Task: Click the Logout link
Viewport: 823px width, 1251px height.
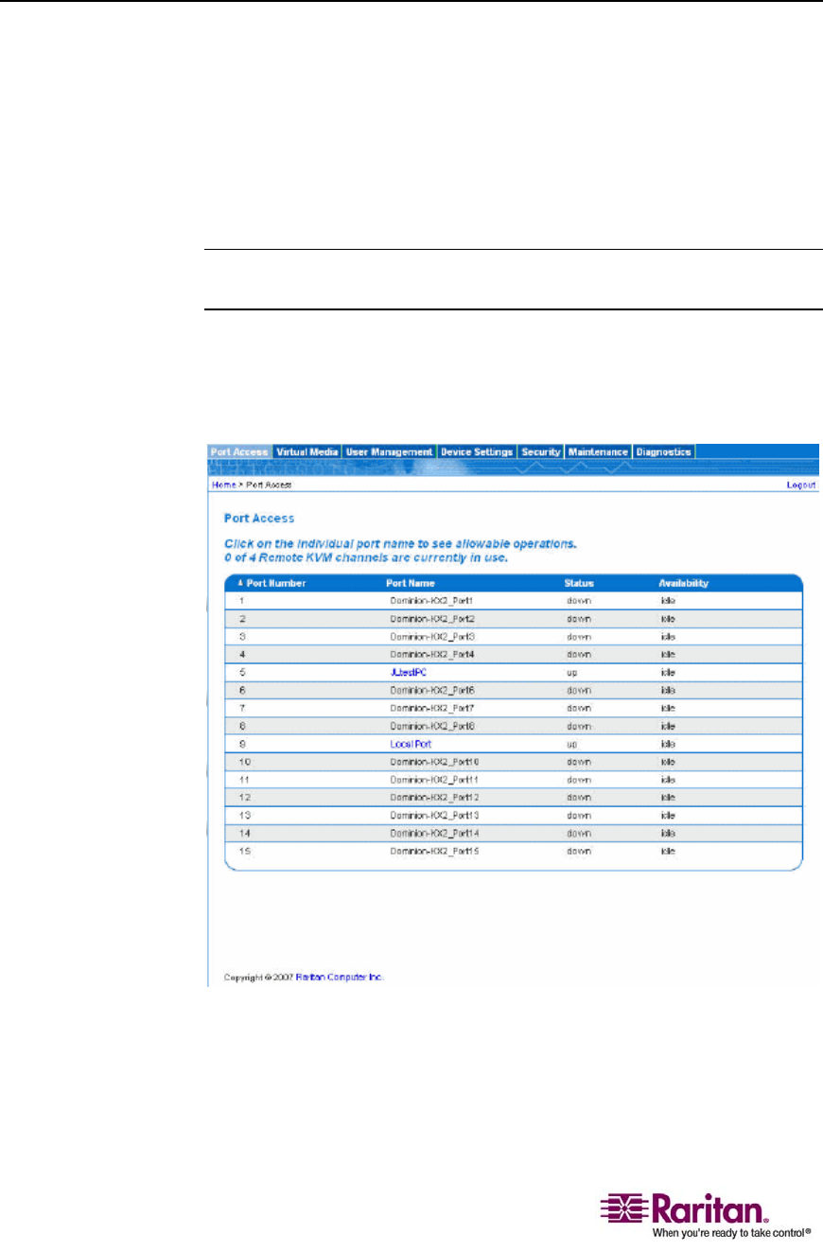Action: (x=800, y=485)
